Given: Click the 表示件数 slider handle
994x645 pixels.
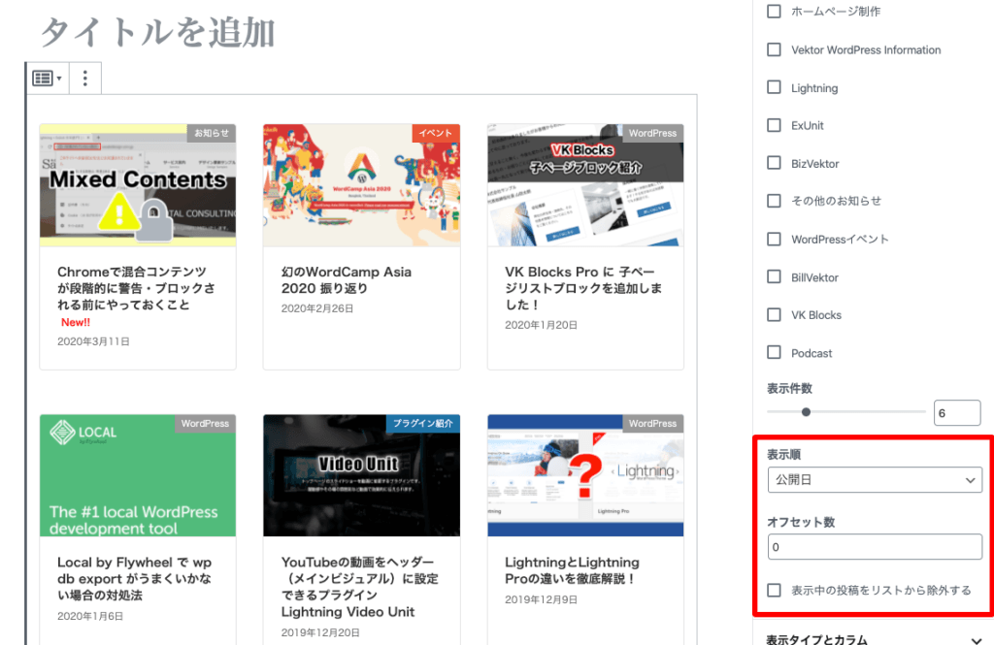Looking at the screenshot, I should point(806,412).
